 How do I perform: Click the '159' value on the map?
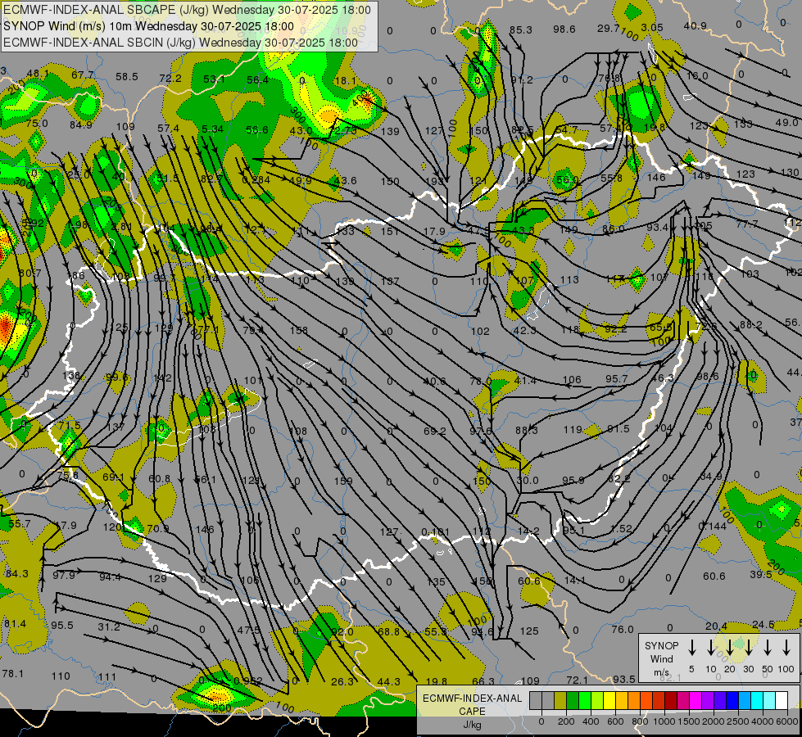(x=342, y=481)
